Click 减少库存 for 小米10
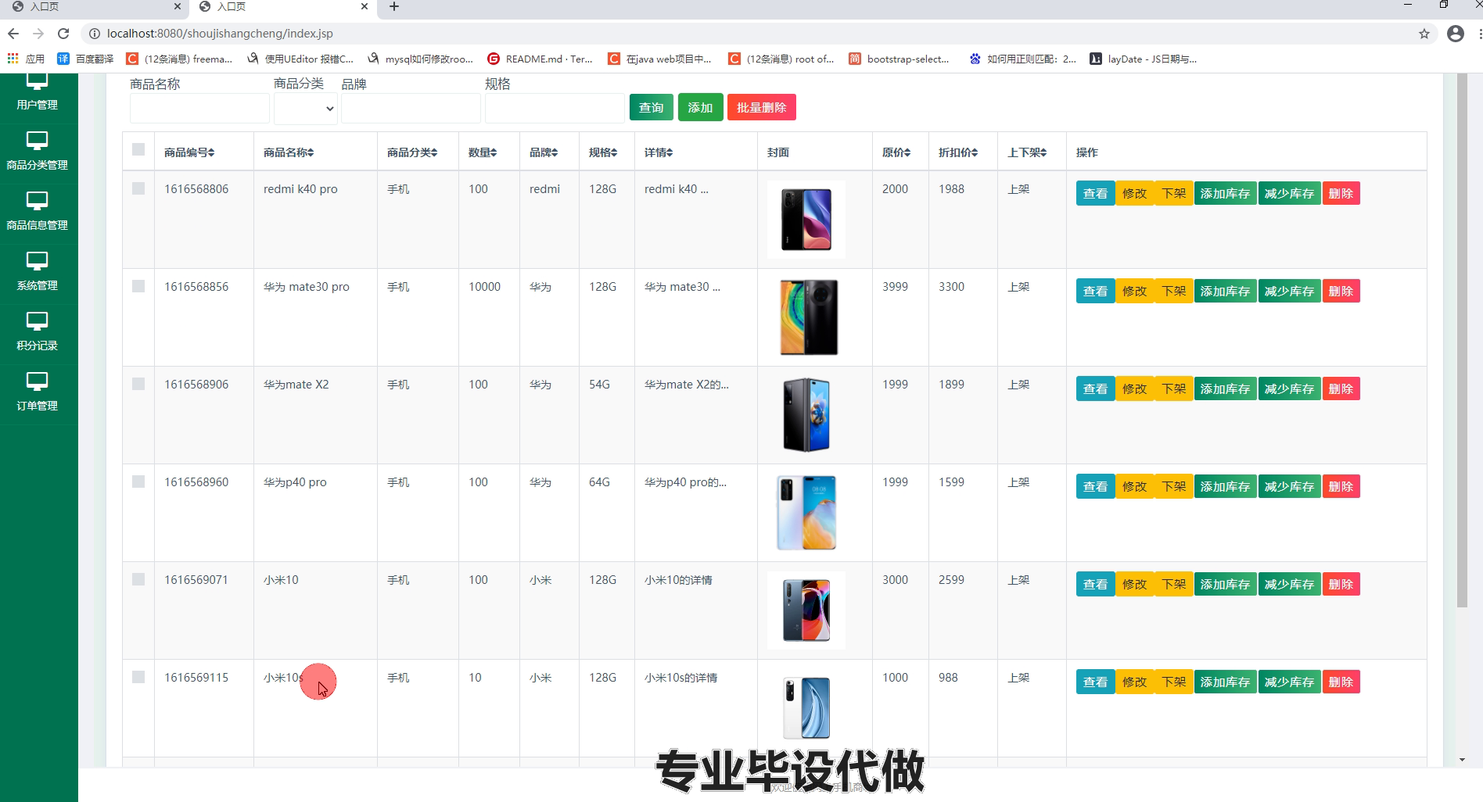The image size is (1483, 802). pyautogui.click(x=1289, y=585)
